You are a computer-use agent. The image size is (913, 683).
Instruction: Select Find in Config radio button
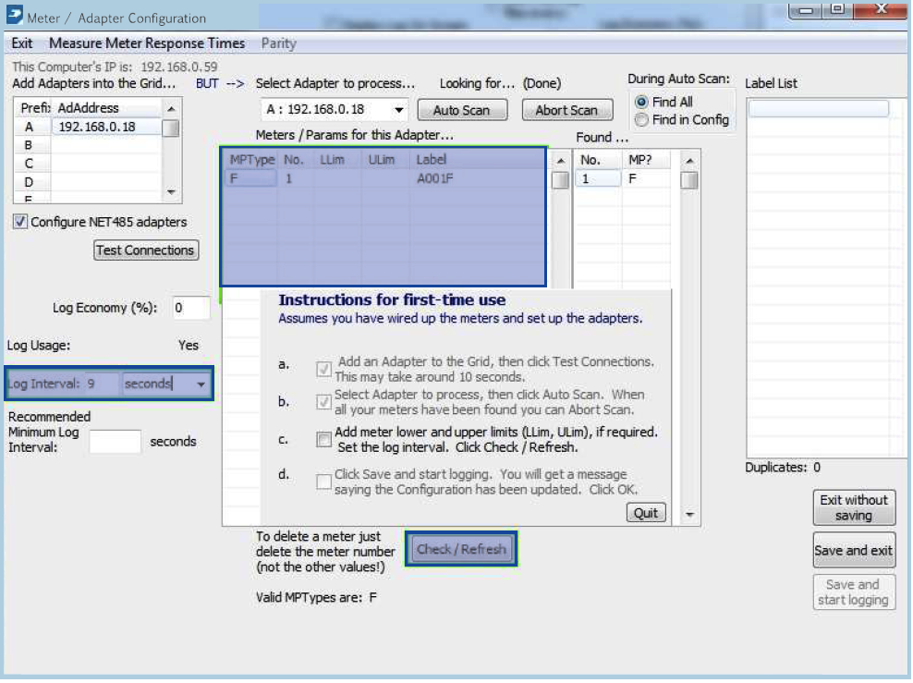[x=641, y=120]
